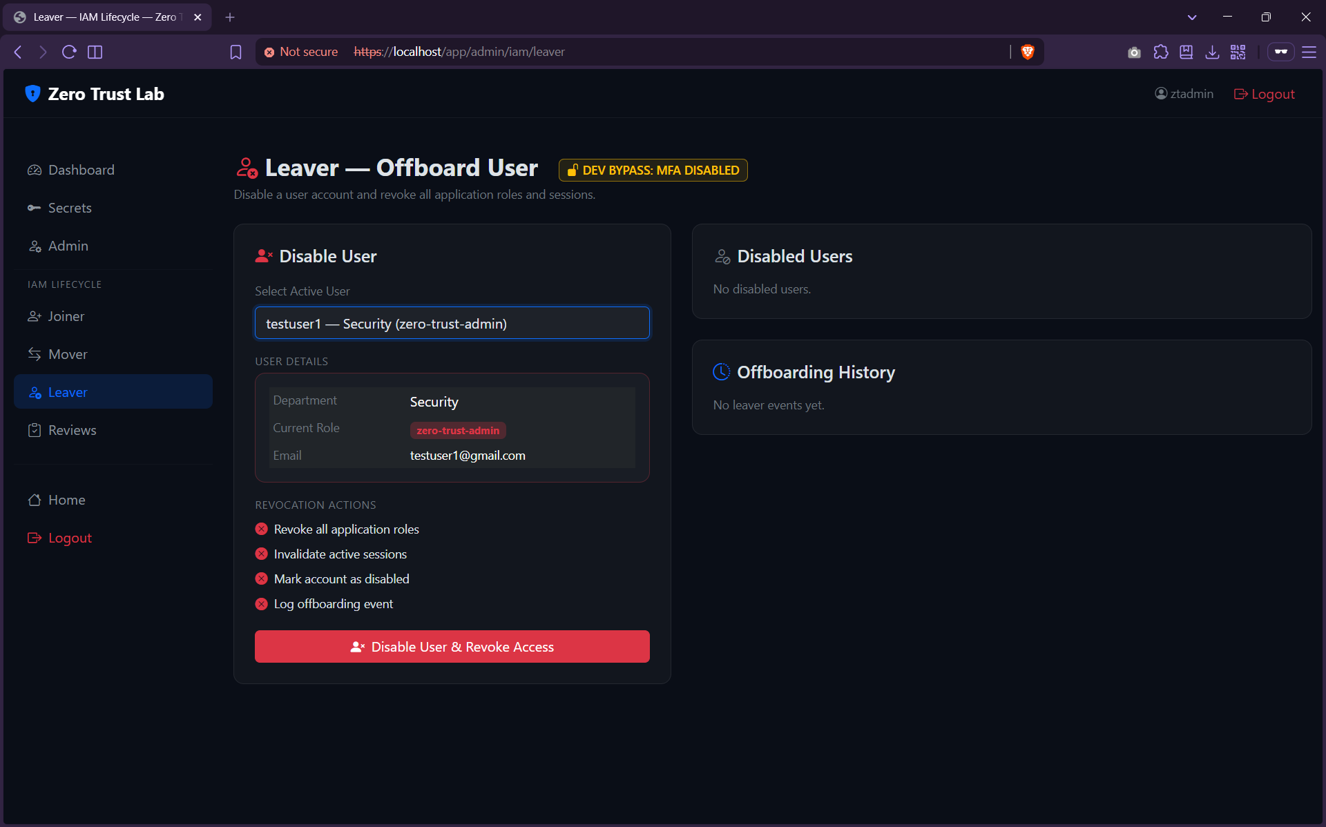The height and width of the screenshot is (827, 1326).
Task: Click the QR code icon in toolbar
Action: [x=1238, y=52]
